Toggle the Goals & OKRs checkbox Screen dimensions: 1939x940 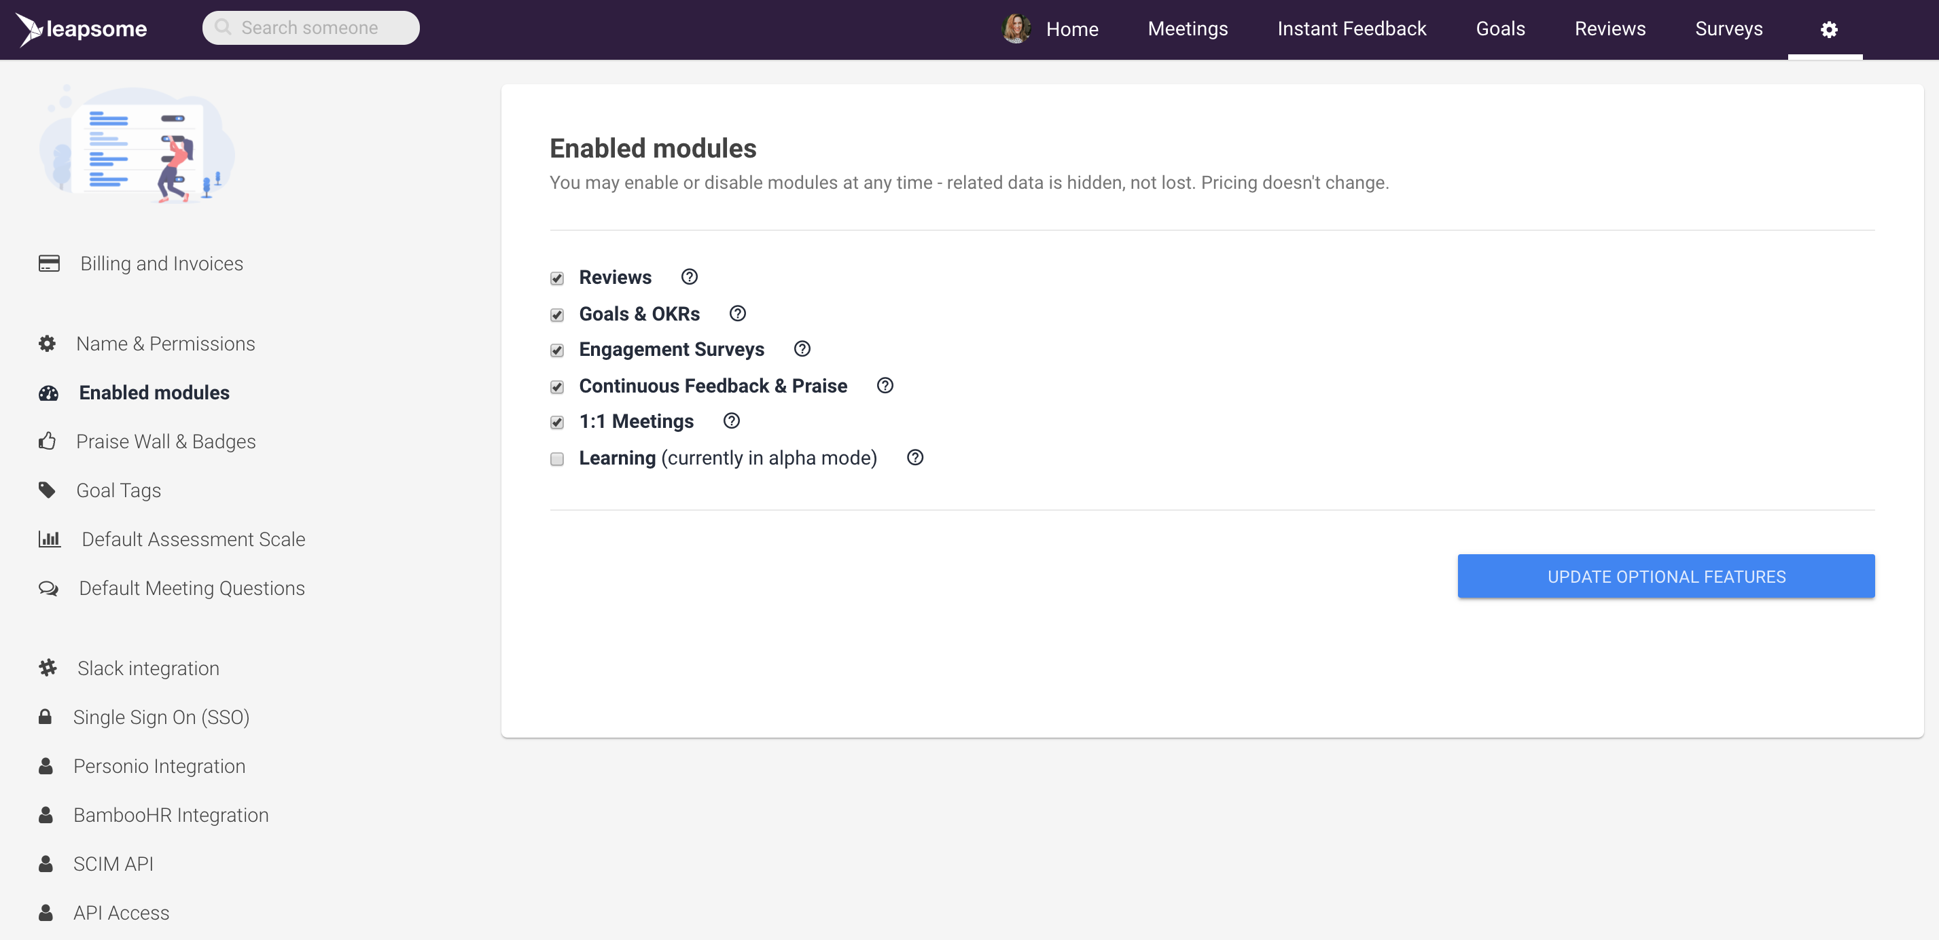pos(557,314)
